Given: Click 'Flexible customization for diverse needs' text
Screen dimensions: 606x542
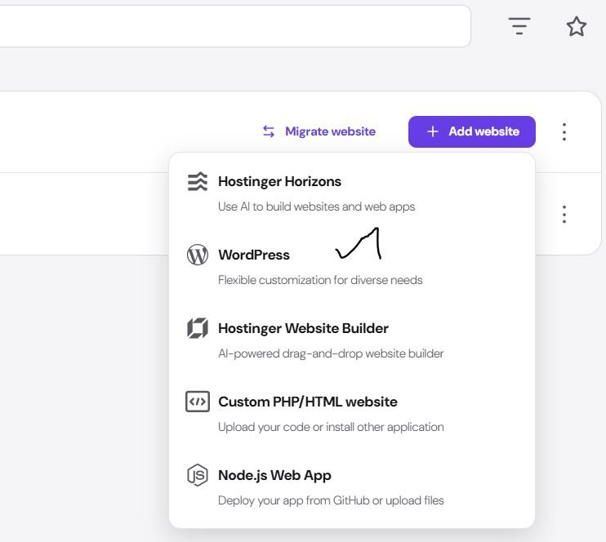Looking at the screenshot, I should 320,280.
